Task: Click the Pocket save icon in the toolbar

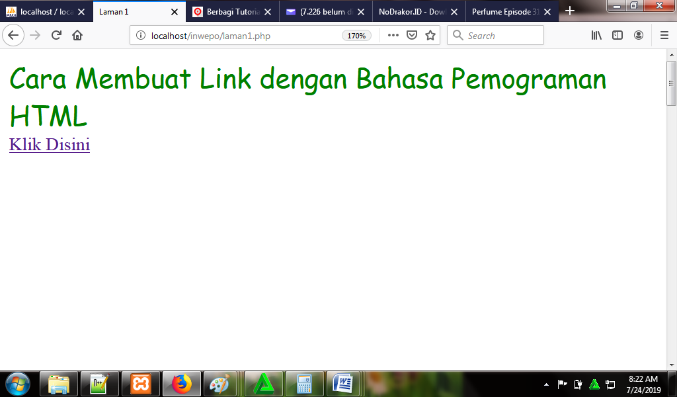Action: [x=412, y=35]
